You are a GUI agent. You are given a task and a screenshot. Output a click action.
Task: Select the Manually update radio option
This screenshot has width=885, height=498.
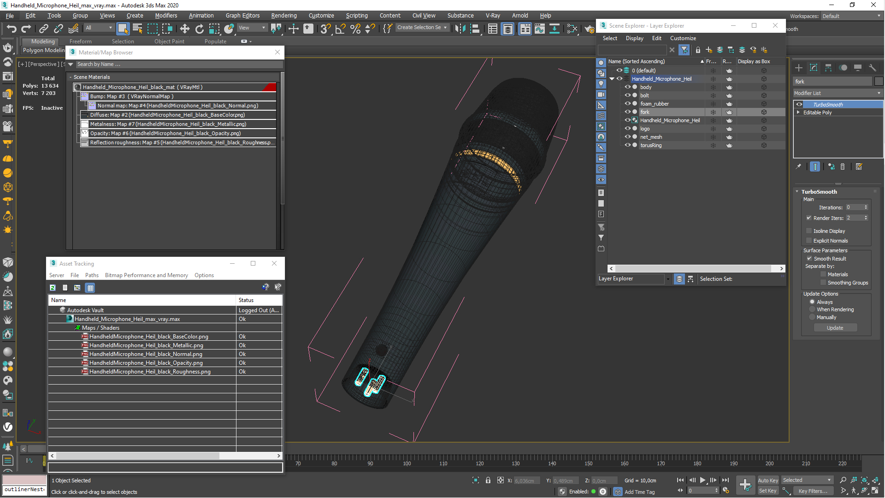pyautogui.click(x=812, y=317)
